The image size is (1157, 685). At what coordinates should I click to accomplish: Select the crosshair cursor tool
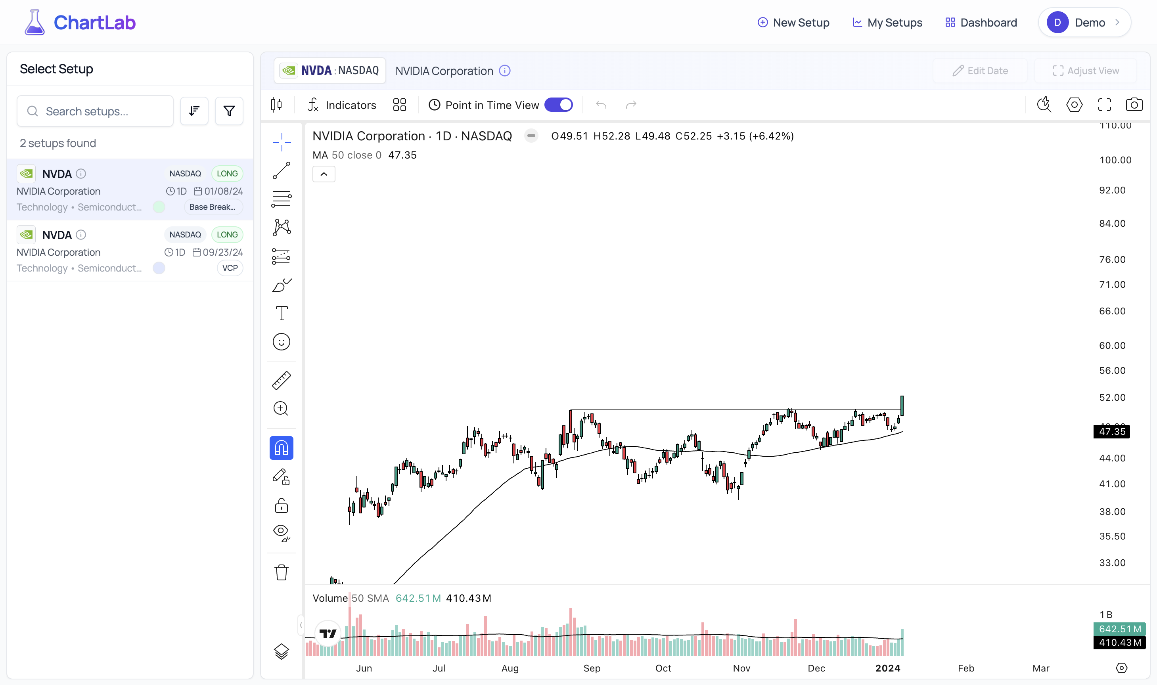click(281, 142)
